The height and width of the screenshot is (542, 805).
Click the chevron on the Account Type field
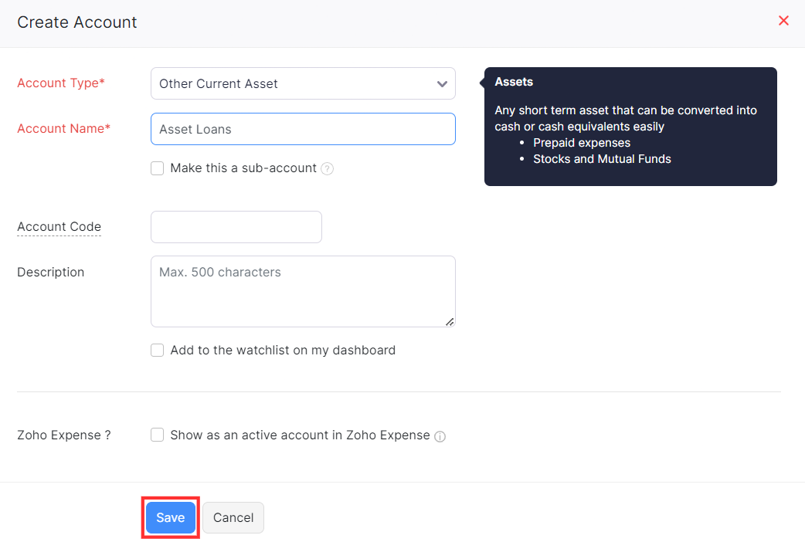point(441,83)
